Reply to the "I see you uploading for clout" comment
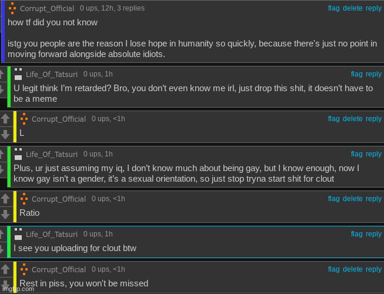 373,234
